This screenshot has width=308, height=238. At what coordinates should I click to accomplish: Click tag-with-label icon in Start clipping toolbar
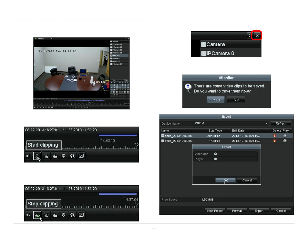click(x=55, y=156)
